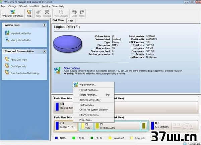
Task: Open the Help menu in menu bar
Action: [62, 6]
